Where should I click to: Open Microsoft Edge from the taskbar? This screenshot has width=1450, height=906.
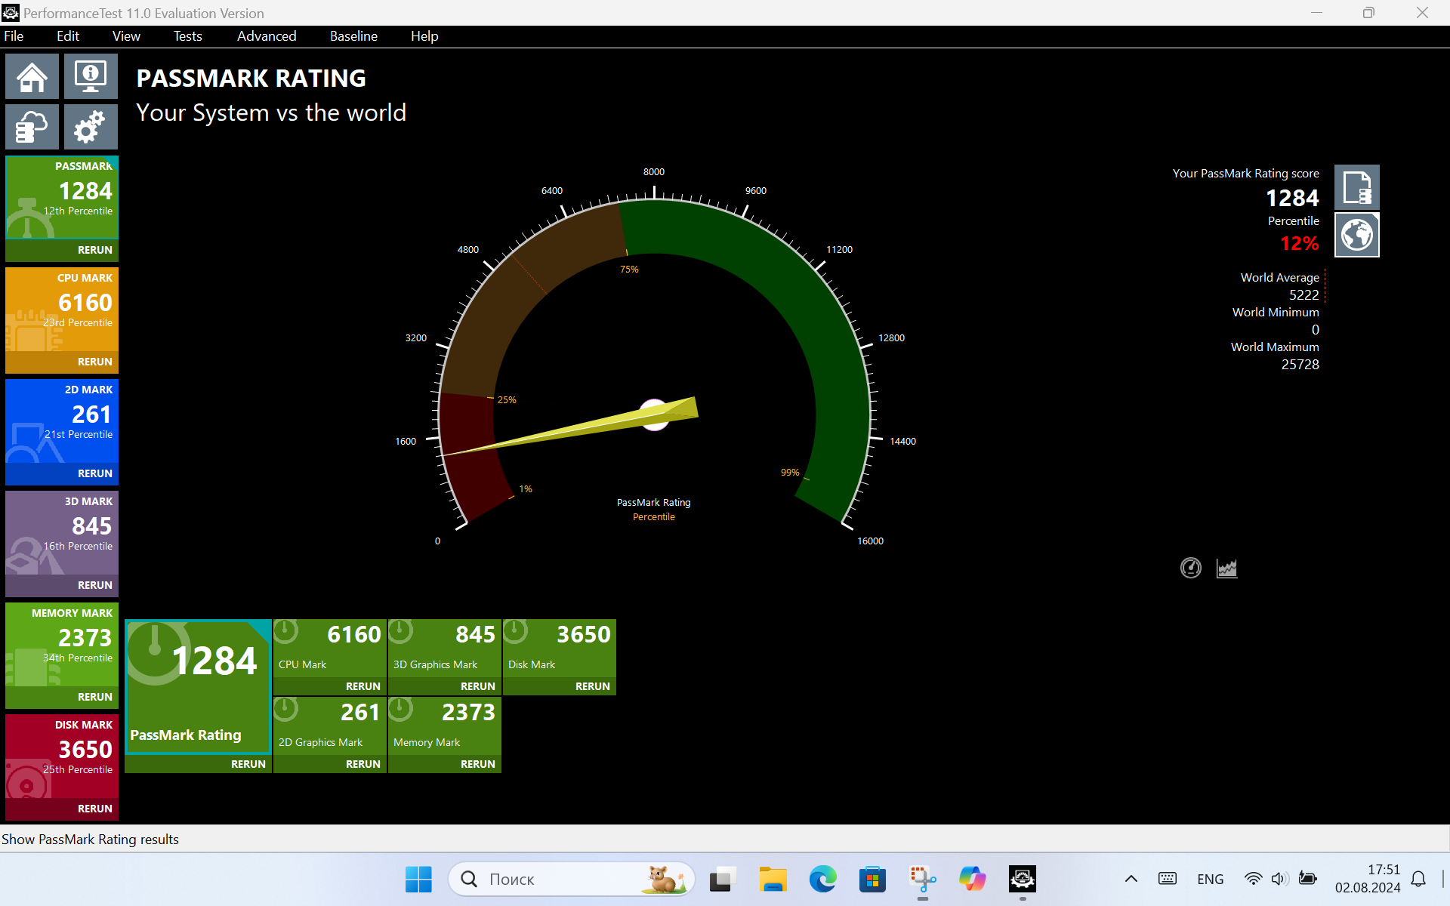click(x=822, y=879)
